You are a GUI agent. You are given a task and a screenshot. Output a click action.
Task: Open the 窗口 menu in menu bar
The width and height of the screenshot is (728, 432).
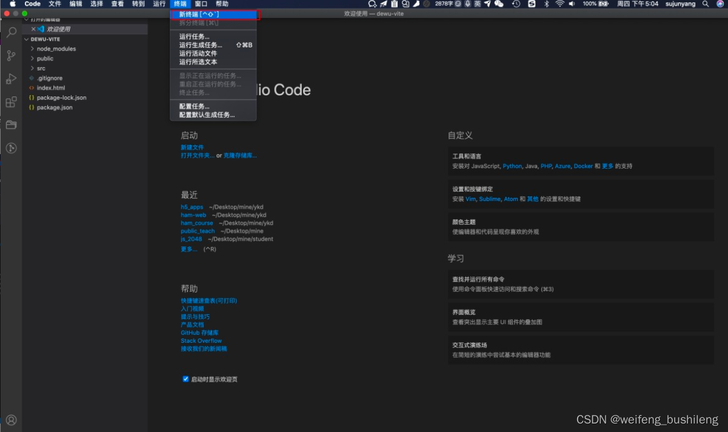[x=201, y=4]
